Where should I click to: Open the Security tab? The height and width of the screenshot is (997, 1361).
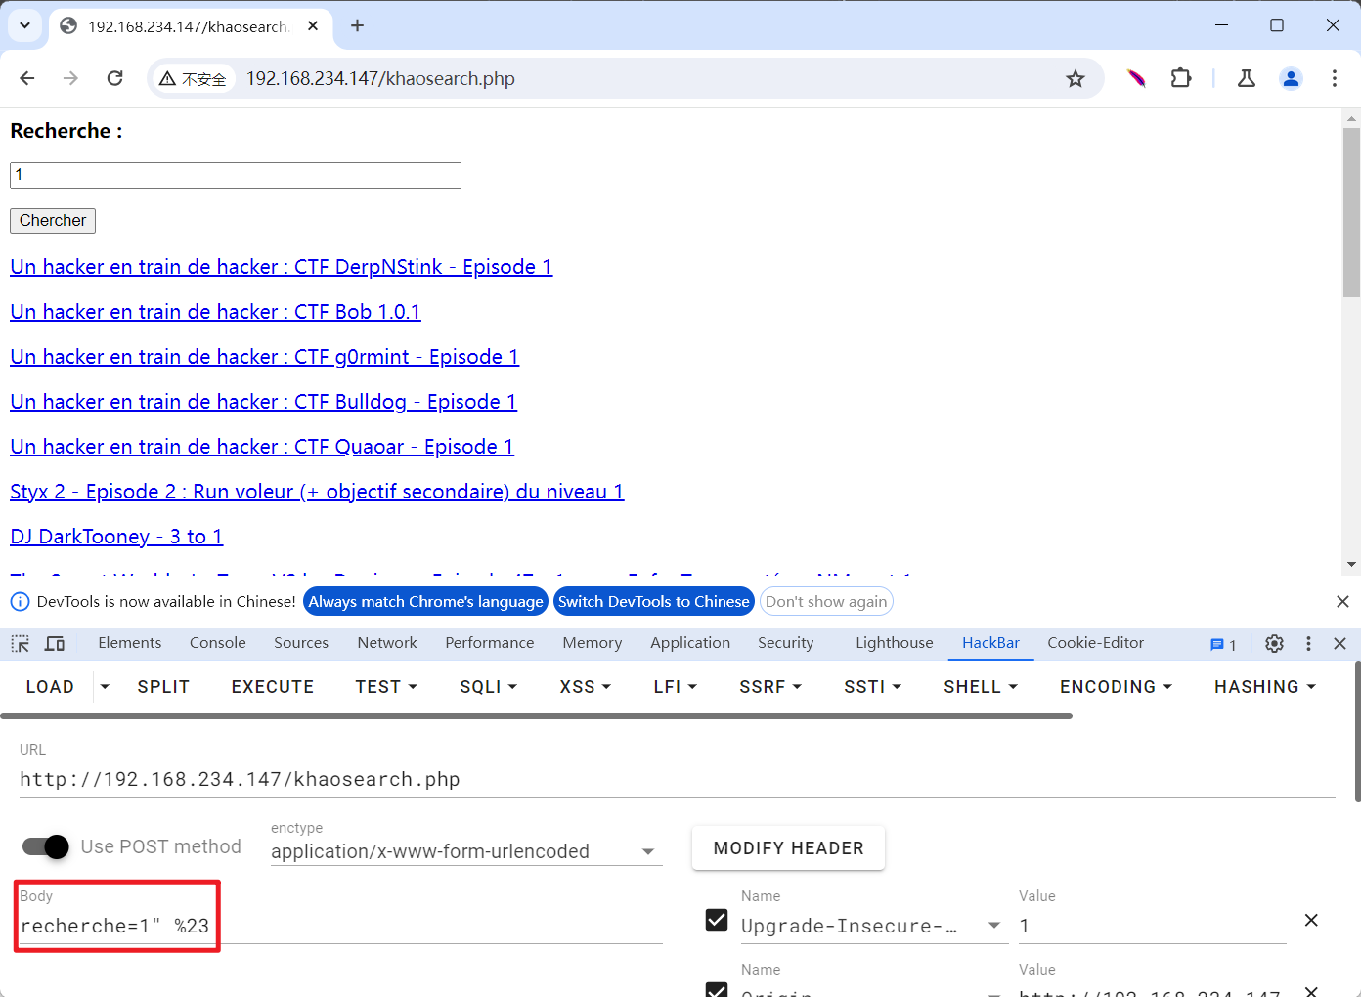coord(785,643)
